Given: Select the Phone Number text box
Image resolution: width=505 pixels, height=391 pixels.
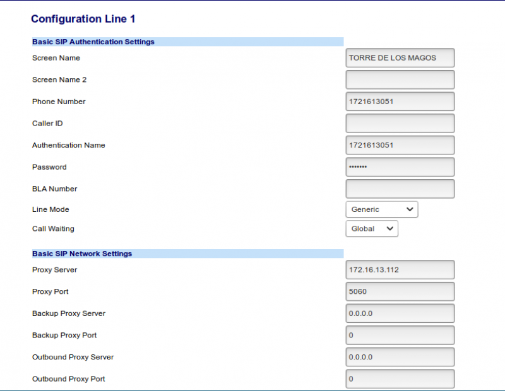Looking at the screenshot, I should coord(400,102).
